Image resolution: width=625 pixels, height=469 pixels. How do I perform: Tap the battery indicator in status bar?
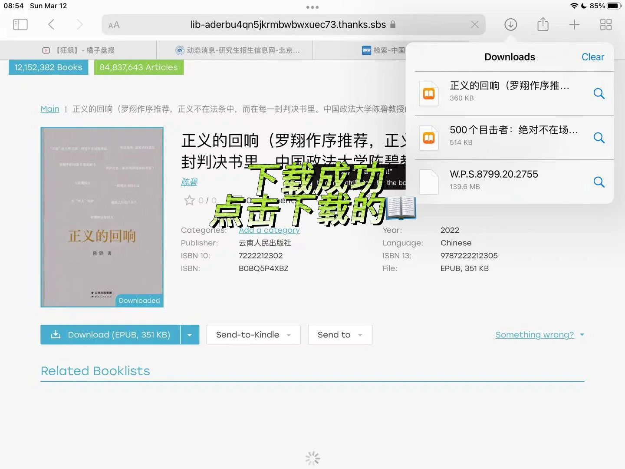click(614, 6)
